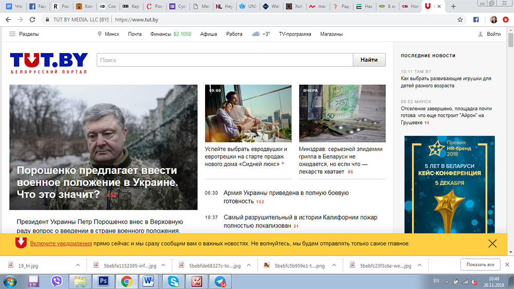Image resolution: width=514 pixels, height=289 pixels.
Task: Click the location pin icon beside Минск
Action: tap(100, 34)
